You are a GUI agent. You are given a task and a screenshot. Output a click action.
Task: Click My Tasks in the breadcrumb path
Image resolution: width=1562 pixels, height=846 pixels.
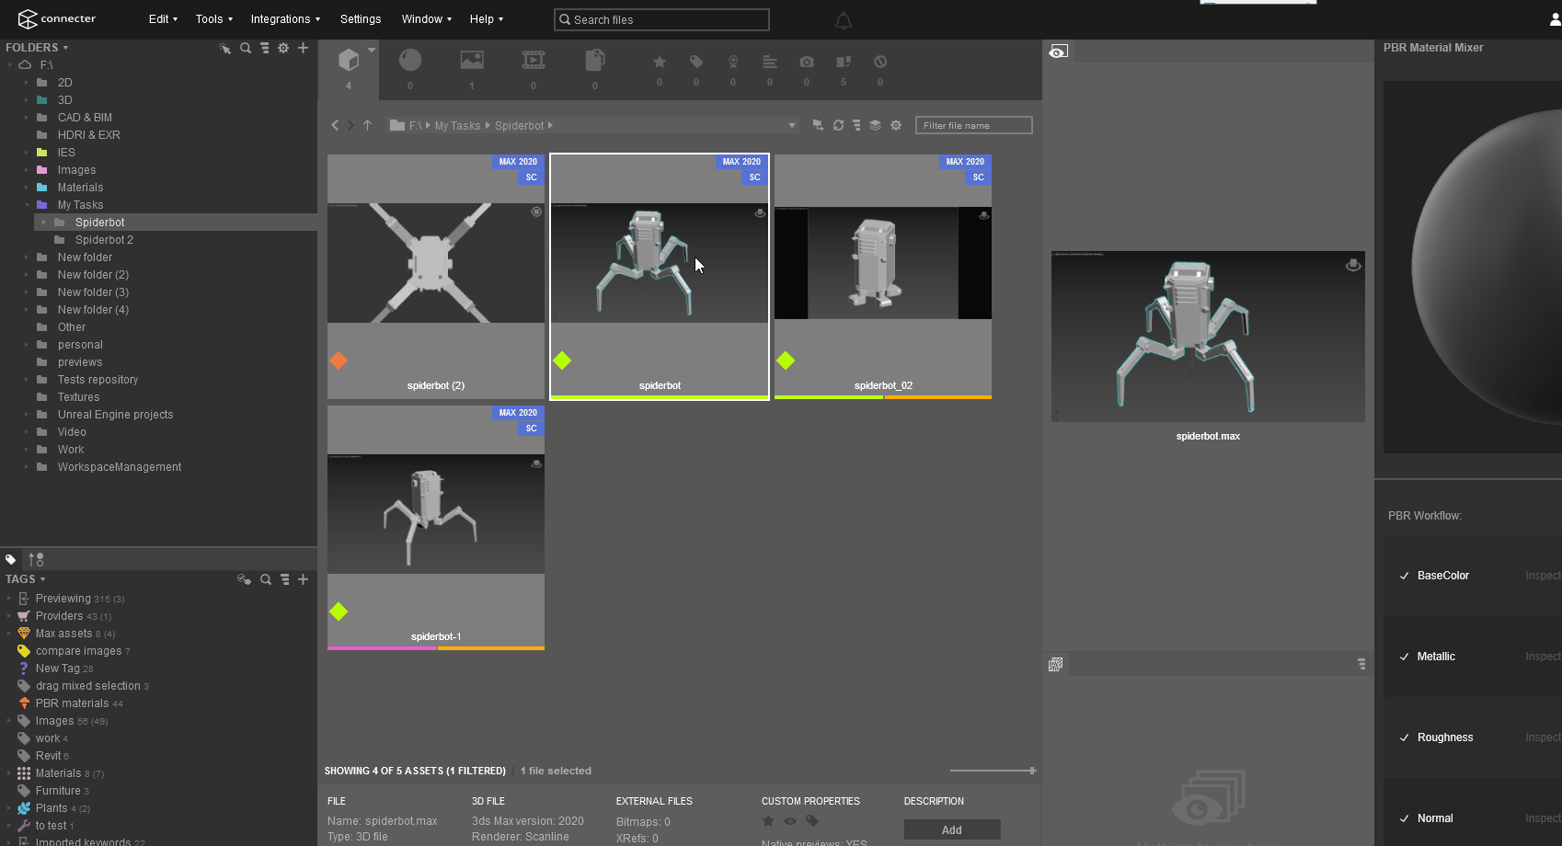(x=457, y=126)
